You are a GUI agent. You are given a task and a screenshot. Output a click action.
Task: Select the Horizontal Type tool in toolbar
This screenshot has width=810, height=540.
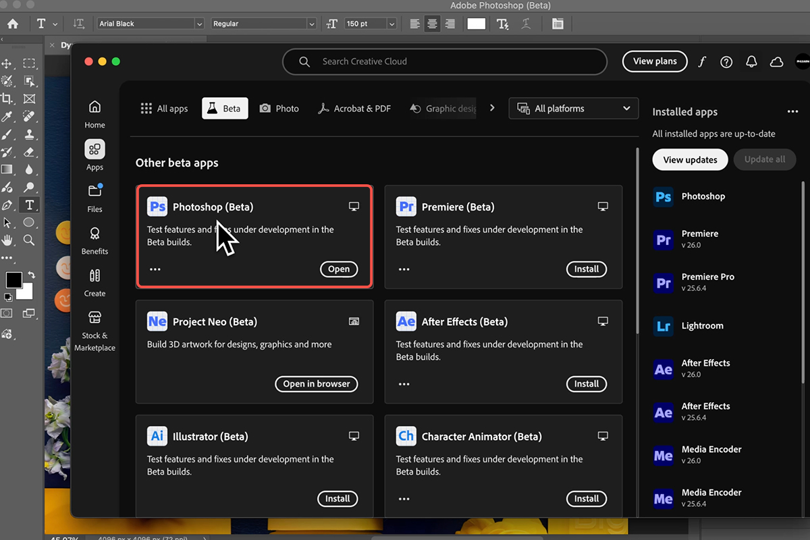(29, 205)
